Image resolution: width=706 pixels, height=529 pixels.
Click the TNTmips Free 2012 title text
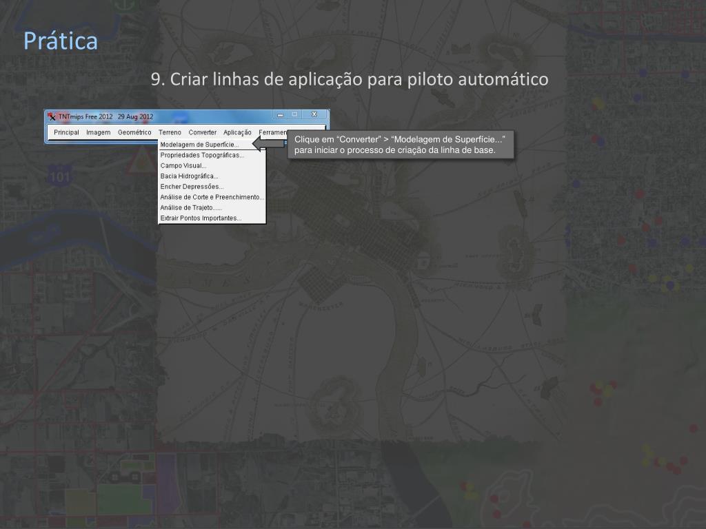(105, 116)
